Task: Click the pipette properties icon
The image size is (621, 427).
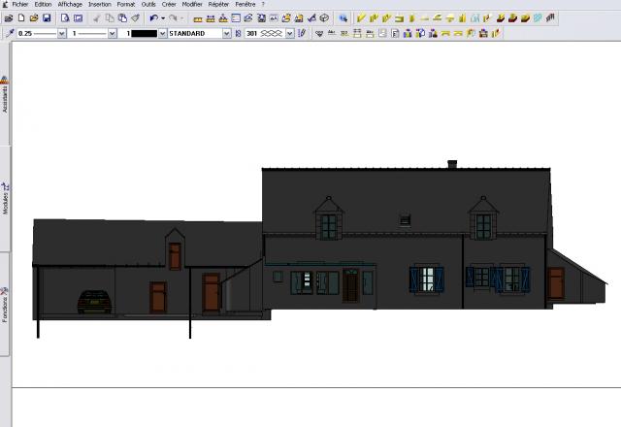Action: click(x=10, y=33)
